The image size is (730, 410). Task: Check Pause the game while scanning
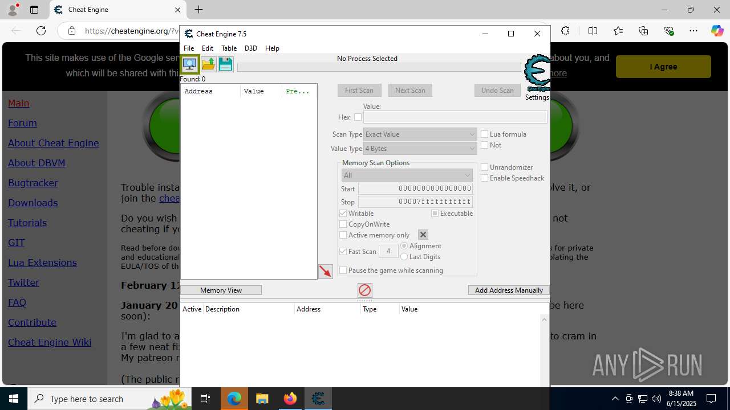[343, 270]
